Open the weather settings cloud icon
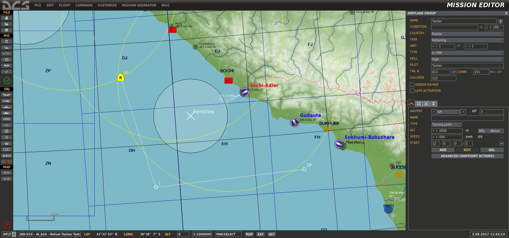The width and height of the screenshot is (509, 238). [7, 48]
